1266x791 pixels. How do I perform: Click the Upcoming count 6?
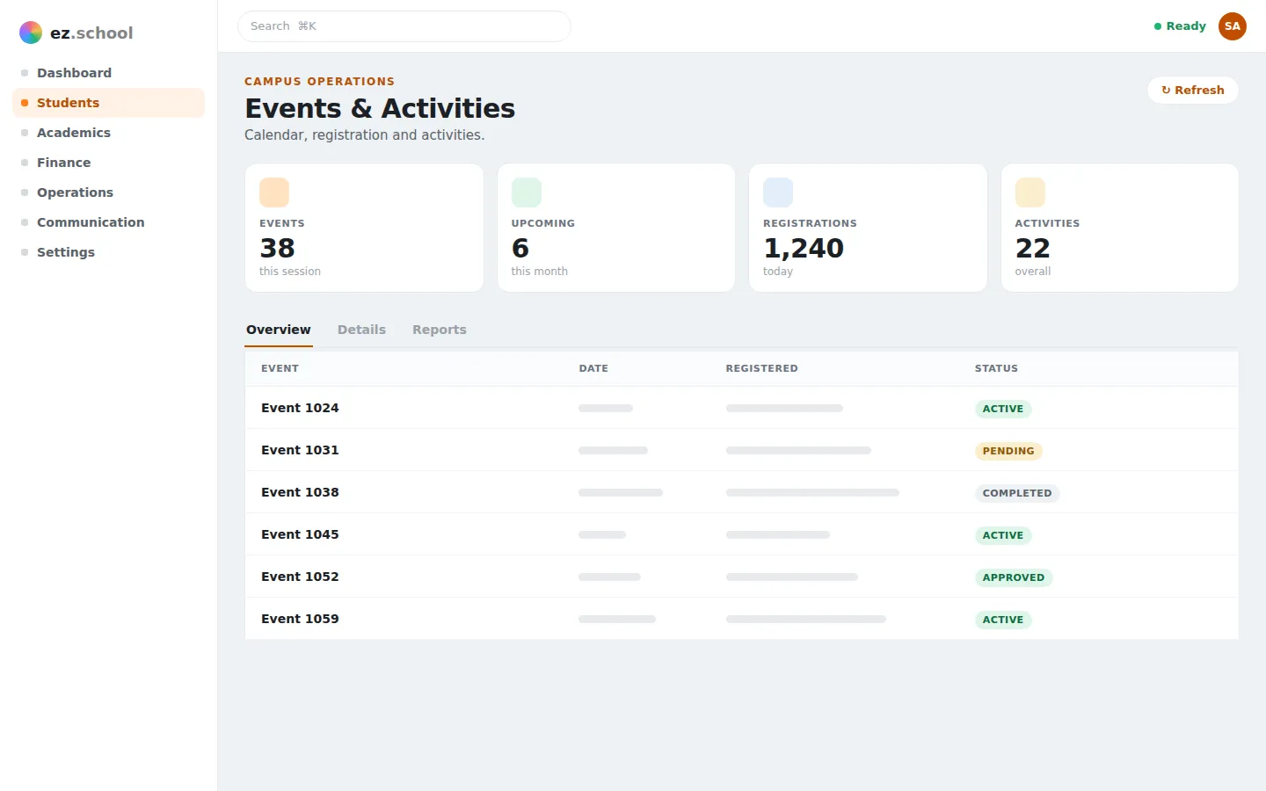click(x=520, y=248)
